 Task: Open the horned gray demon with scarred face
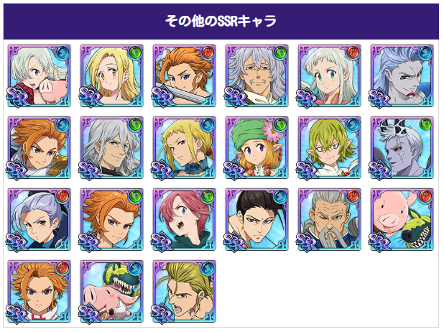click(402, 147)
